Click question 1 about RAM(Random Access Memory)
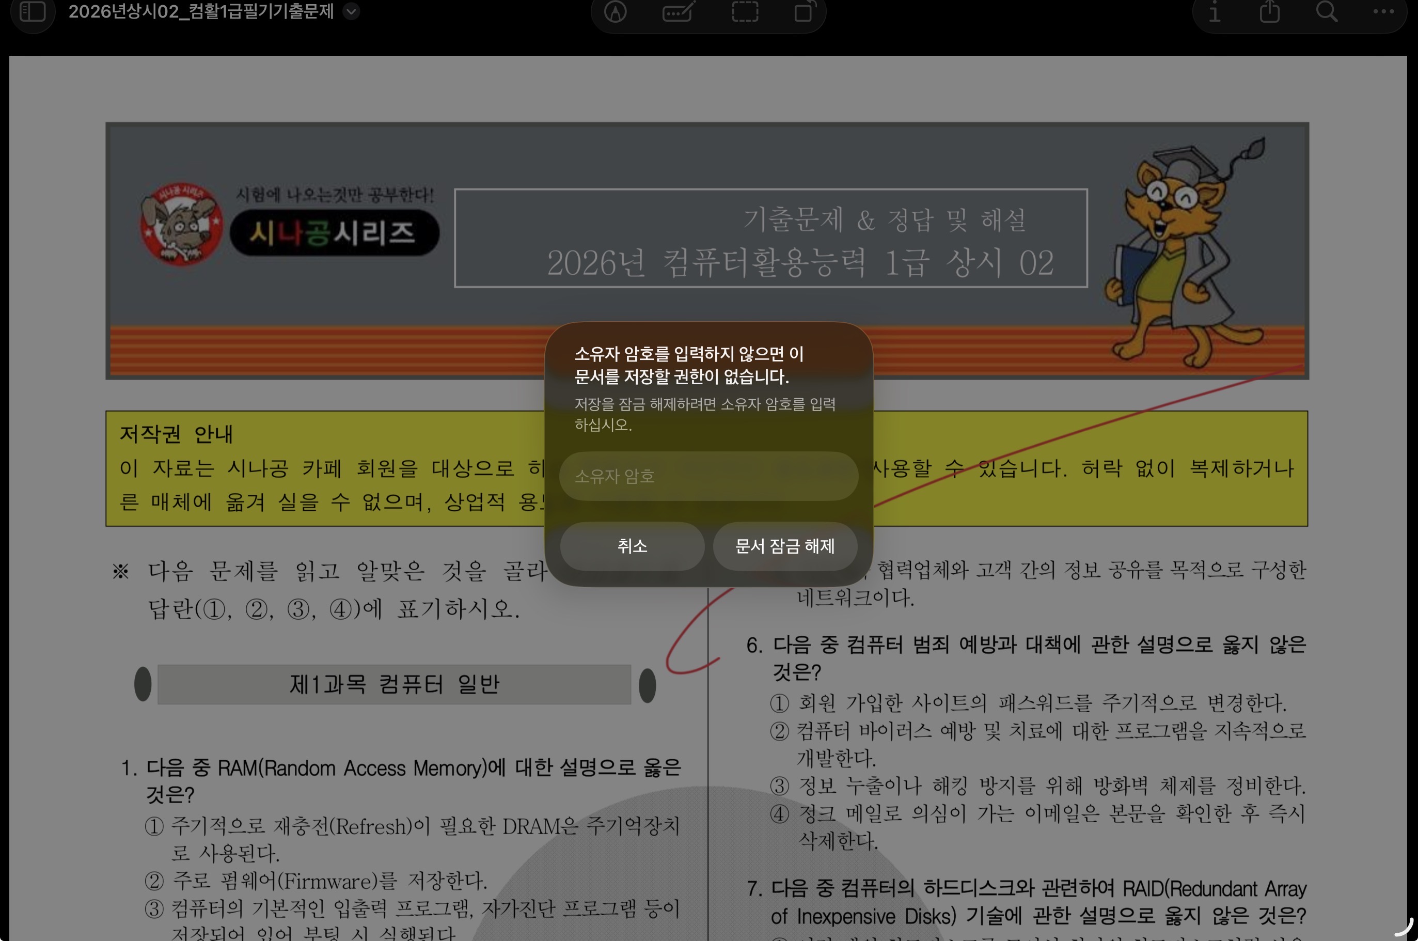The width and height of the screenshot is (1418, 941). [x=401, y=780]
